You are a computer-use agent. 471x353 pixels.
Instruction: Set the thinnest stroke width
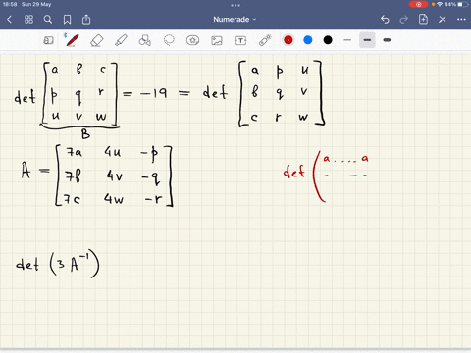pos(347,40)
